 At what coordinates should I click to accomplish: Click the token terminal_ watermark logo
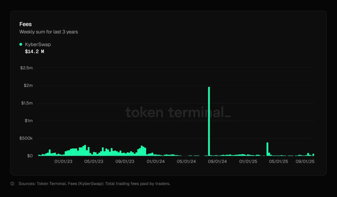tap(178, 113)
